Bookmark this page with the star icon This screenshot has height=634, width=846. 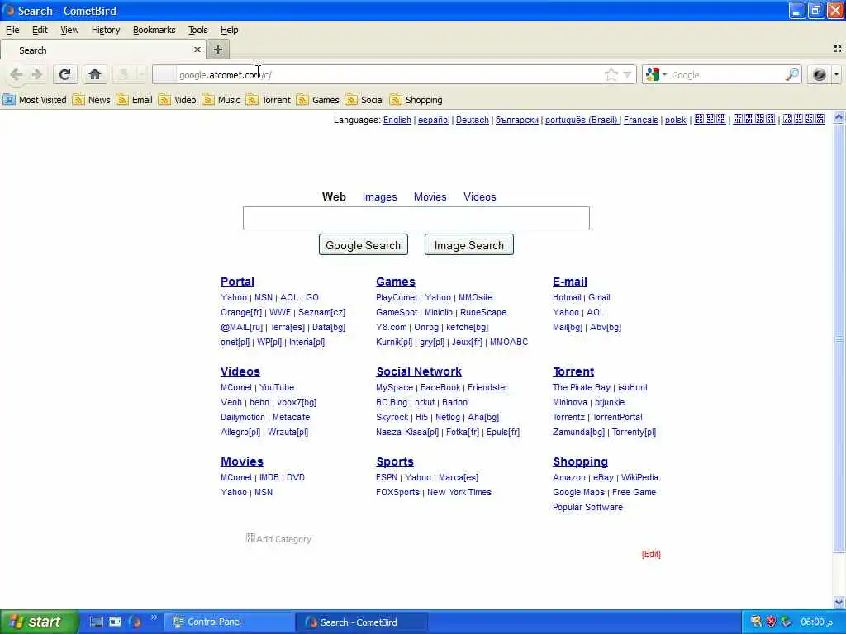coord(611,74)
